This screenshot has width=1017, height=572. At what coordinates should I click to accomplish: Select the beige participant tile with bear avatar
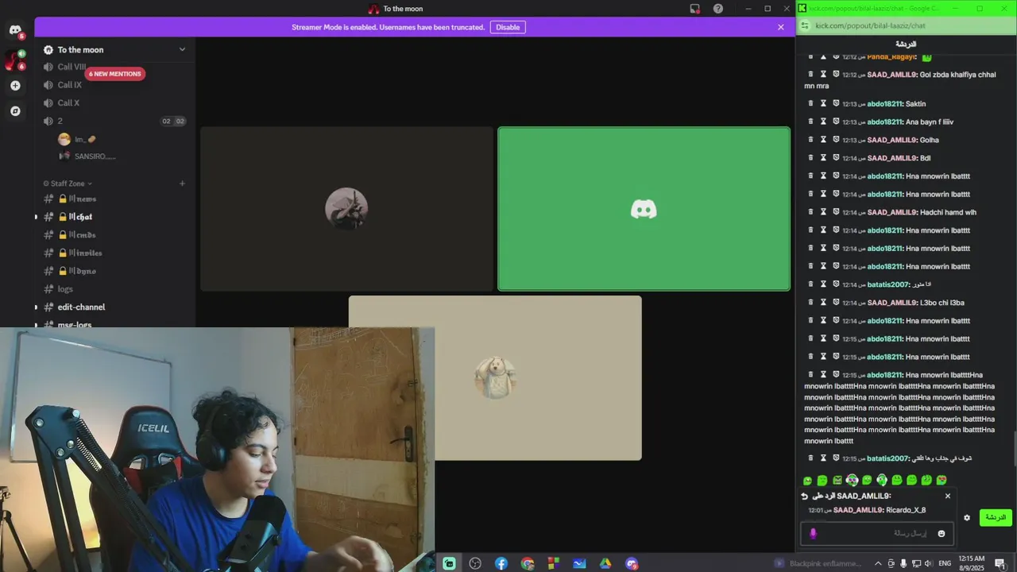point(495,377)
